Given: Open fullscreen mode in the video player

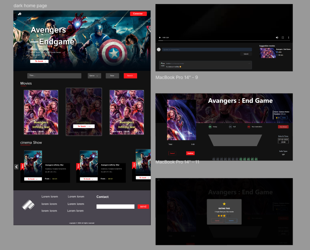Looking at the screenshot, I should [x=283, y=37].
